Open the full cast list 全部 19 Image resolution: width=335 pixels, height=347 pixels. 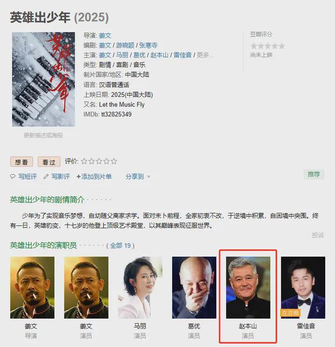click(x=120, y=246)
